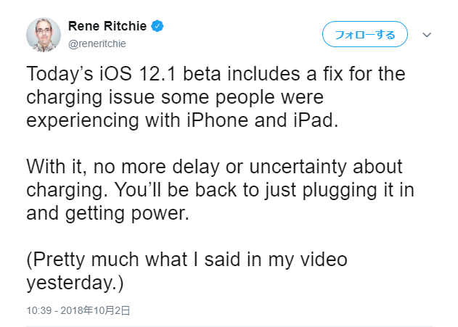The image size is (458, 327).
Task: Click the word "plugging" in the tweet
Action: tap(339, 190)
